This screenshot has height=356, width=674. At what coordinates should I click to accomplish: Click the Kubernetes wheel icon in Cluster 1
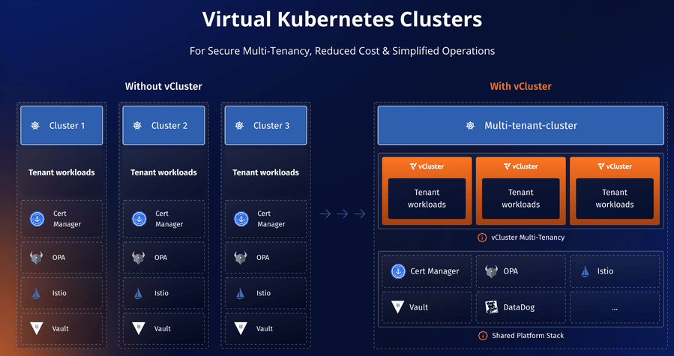coord(35,126)
